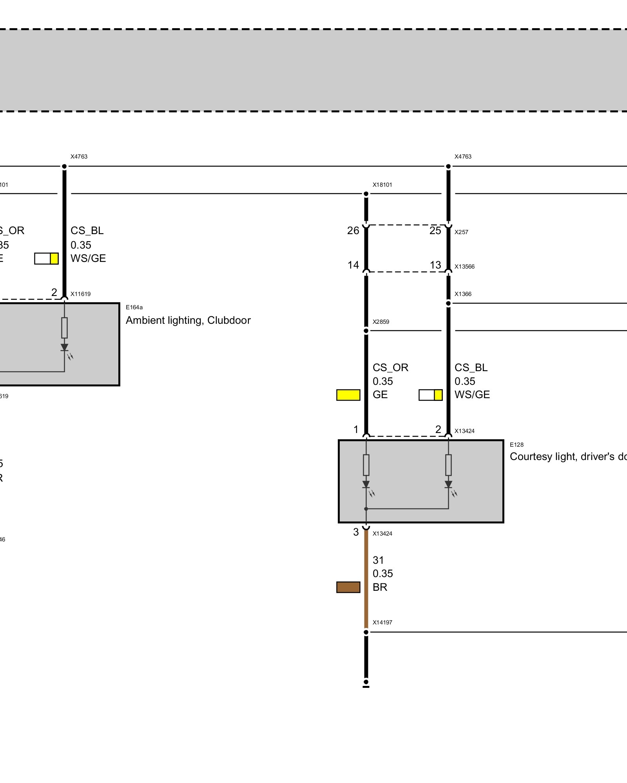627x783 pixels.
Task: Click connector label X13566
Action: pyautogui.click(x=464, y=267)
